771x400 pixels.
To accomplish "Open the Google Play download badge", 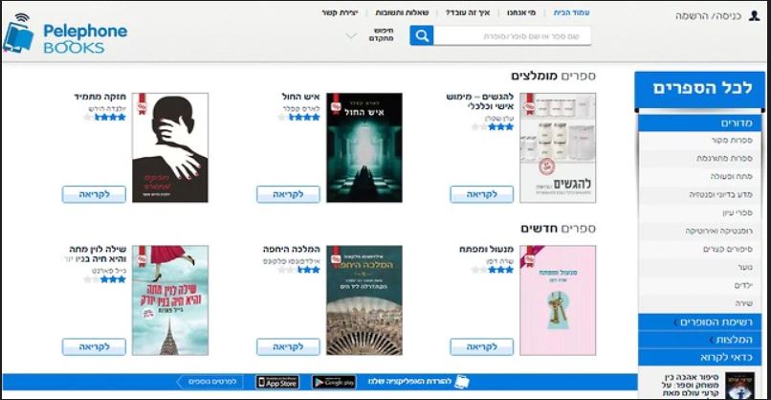I will 334,382.
